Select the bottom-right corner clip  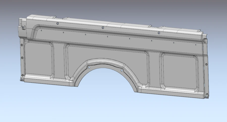(x=207, y=96)
